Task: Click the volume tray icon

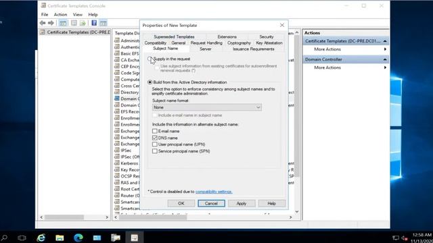Action: (x=405, y=238)
